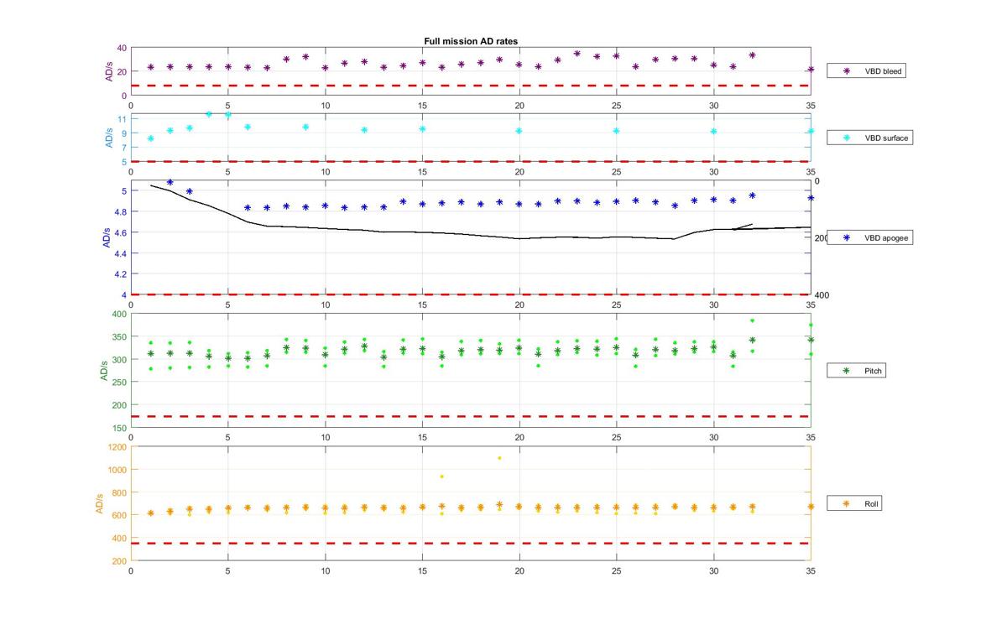Click the red dashed threshold line in bleed plot
Image resolution: width=1007 pixels, height=630 pixels.
(x=470, y=86)
